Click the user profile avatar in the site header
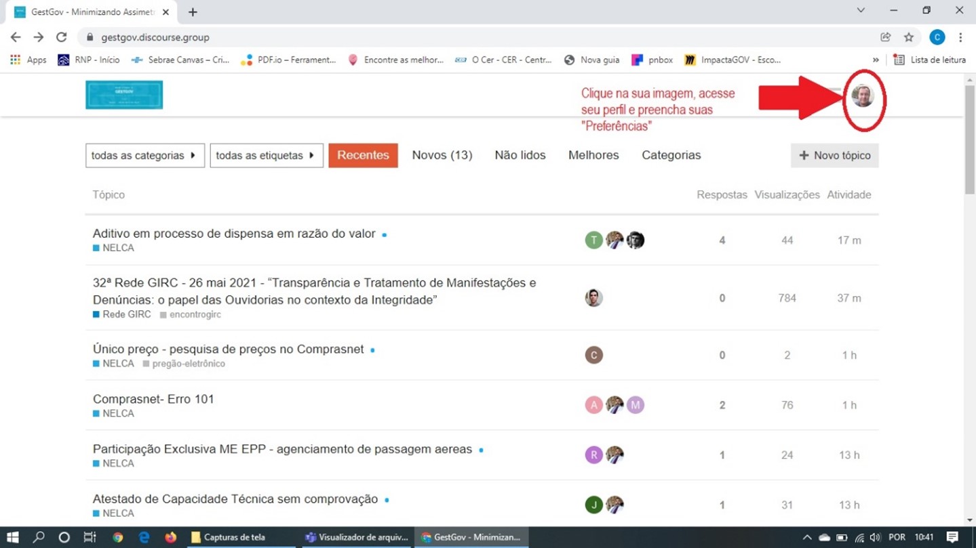Viewport: 976px width, 548px height. [x=863, y=97]
